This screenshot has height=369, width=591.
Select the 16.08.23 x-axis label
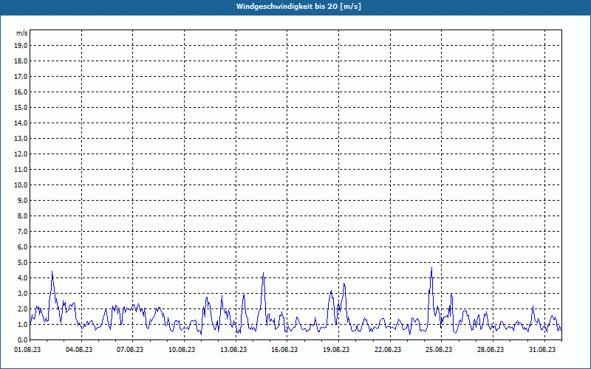click(x=284, y=350)
